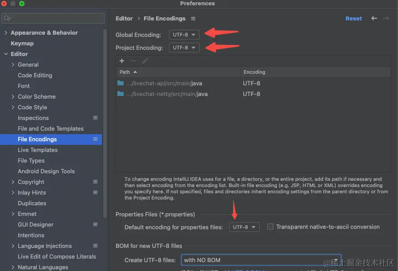Click the project-level icon beside File Encodings breadcrumb
Viewport: 398px width, 271px height.
point(193,19)
